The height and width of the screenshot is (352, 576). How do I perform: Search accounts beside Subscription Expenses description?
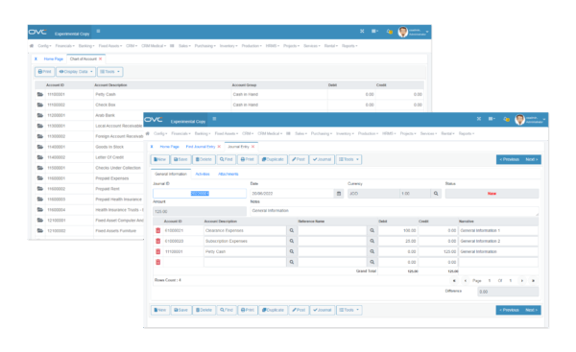[x=292, y=241]
